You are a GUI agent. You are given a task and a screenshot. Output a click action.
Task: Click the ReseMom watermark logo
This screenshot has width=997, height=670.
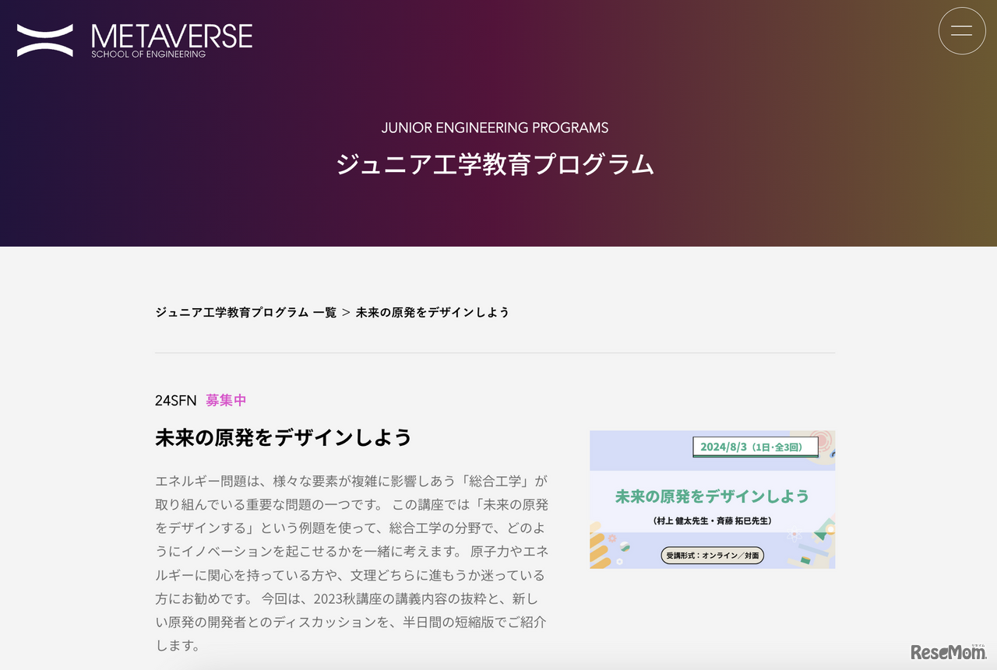tap(948, 652)
